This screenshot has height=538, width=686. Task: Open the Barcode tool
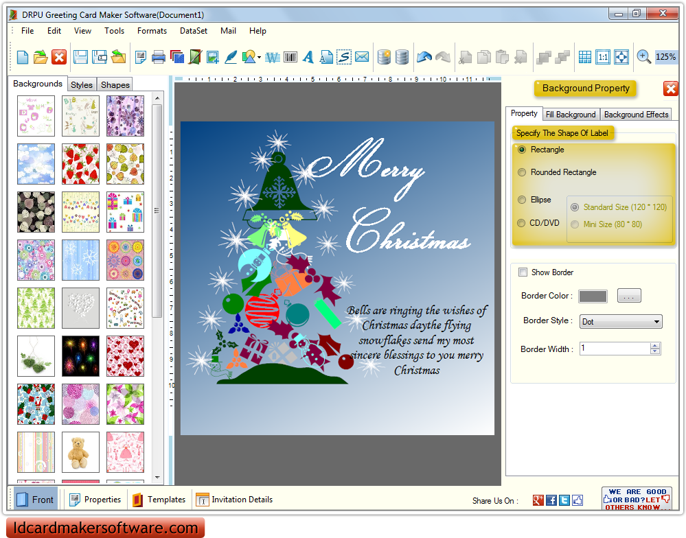coord(289,57)
